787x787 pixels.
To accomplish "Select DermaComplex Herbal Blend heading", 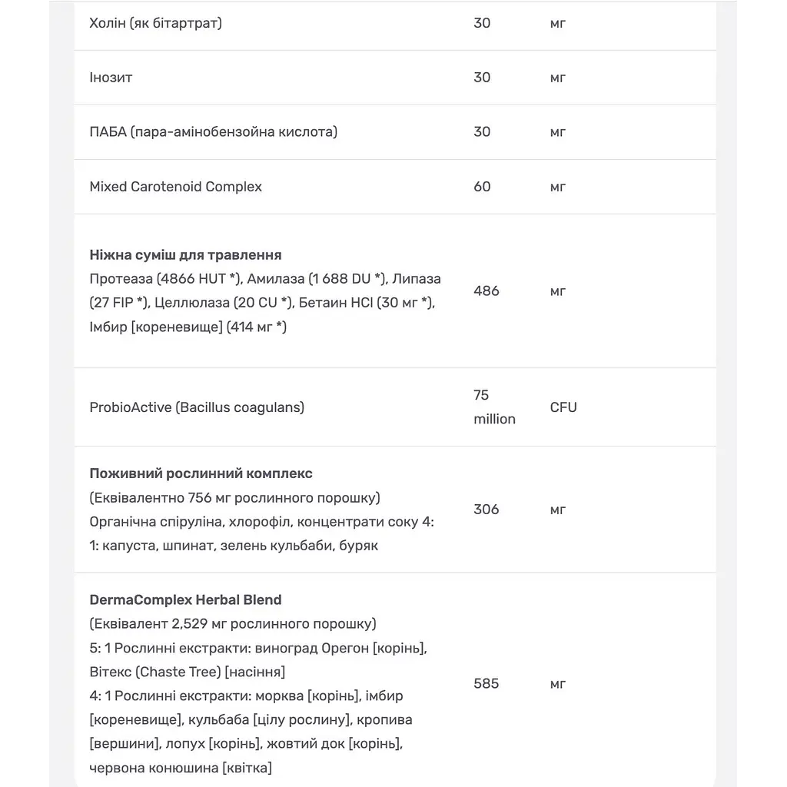I will click(x=185, y=599).
